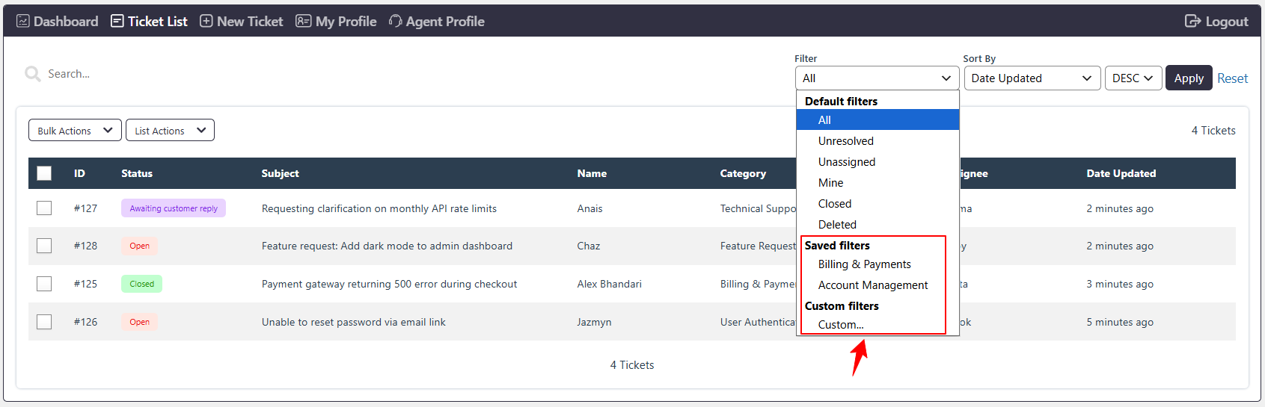1265x407 pixels.
Task: Click the Awaiting customer reply status badge
Action: coord(174,208)
